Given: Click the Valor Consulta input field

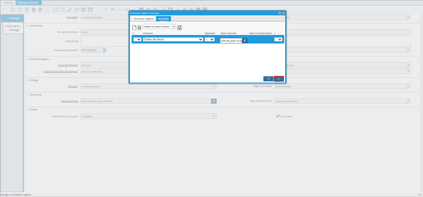Looking at the screenshot, I should [x=231, y=41].
